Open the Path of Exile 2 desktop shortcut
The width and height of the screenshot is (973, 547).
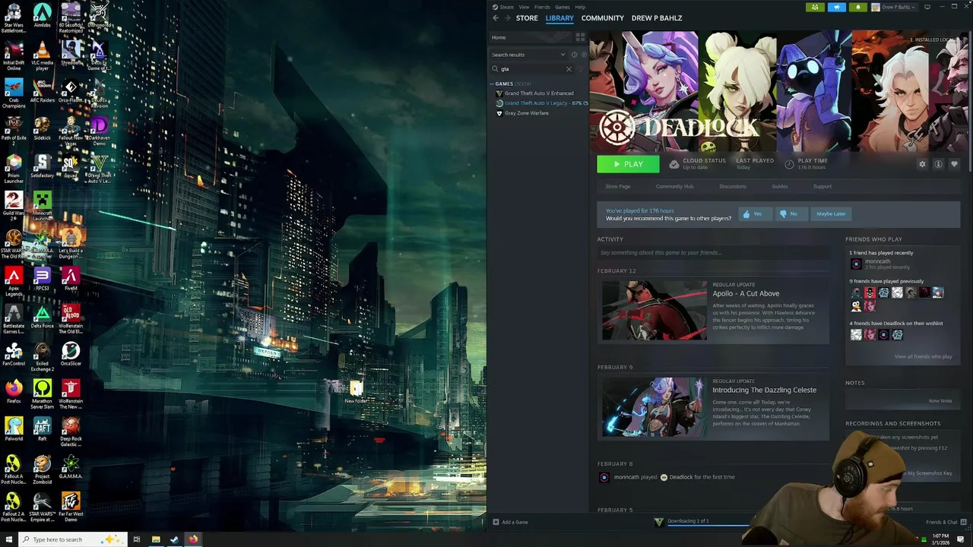click(x=14, y=128)
